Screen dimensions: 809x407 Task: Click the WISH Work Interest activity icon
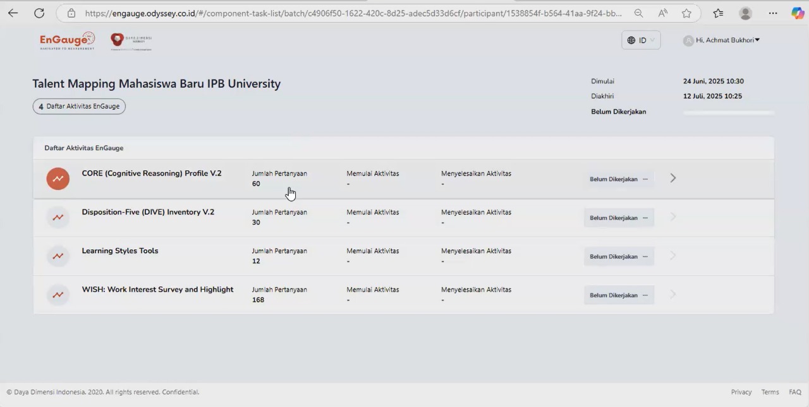pyautogui.click(x=58, y=295)
